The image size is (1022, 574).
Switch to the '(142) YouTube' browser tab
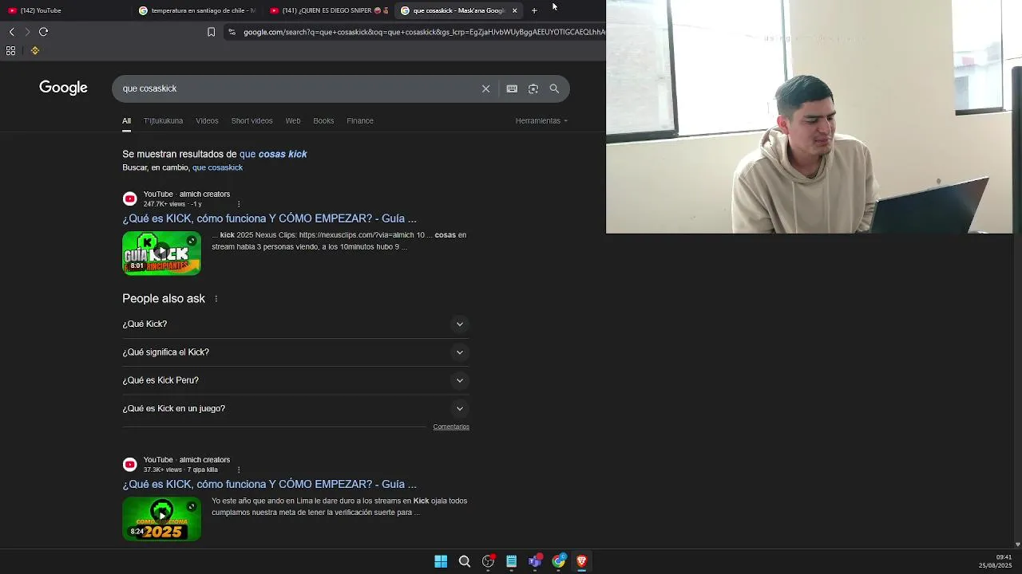[x=64, y=10]
